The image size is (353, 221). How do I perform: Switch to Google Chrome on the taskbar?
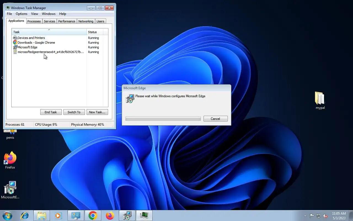[93, 215]
